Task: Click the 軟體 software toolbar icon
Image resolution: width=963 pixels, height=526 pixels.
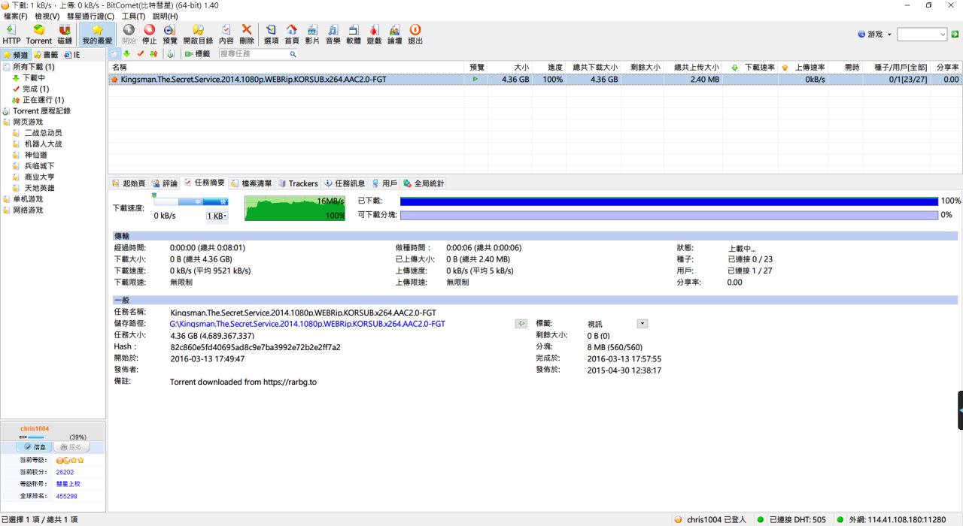Action: 354,35
